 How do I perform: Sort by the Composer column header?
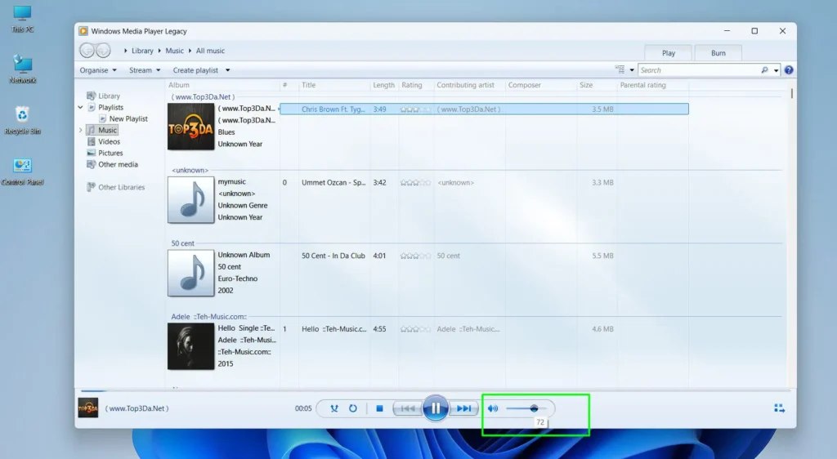[x=524, y=85]
